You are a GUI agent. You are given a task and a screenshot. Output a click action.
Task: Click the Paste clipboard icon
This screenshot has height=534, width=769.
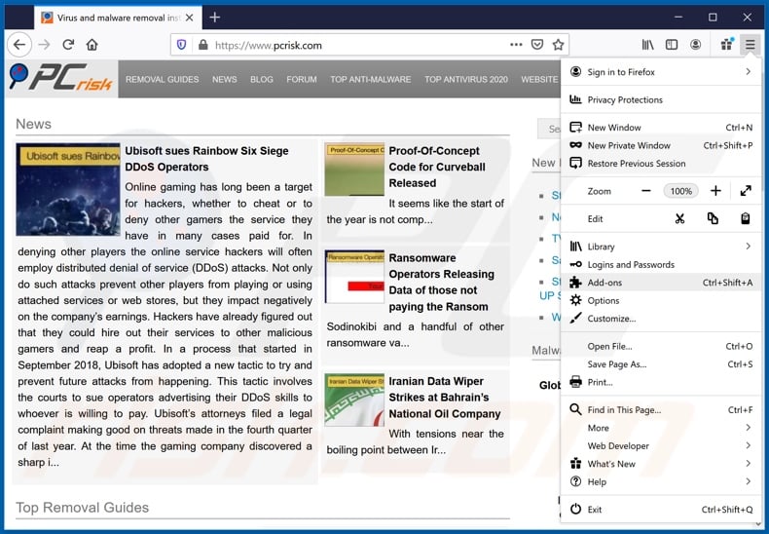[x=746, y=219]
